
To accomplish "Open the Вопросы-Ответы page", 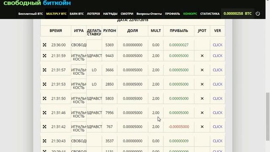I will [149, 14].
